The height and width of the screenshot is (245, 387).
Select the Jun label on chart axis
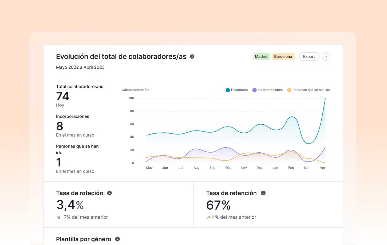165,168
